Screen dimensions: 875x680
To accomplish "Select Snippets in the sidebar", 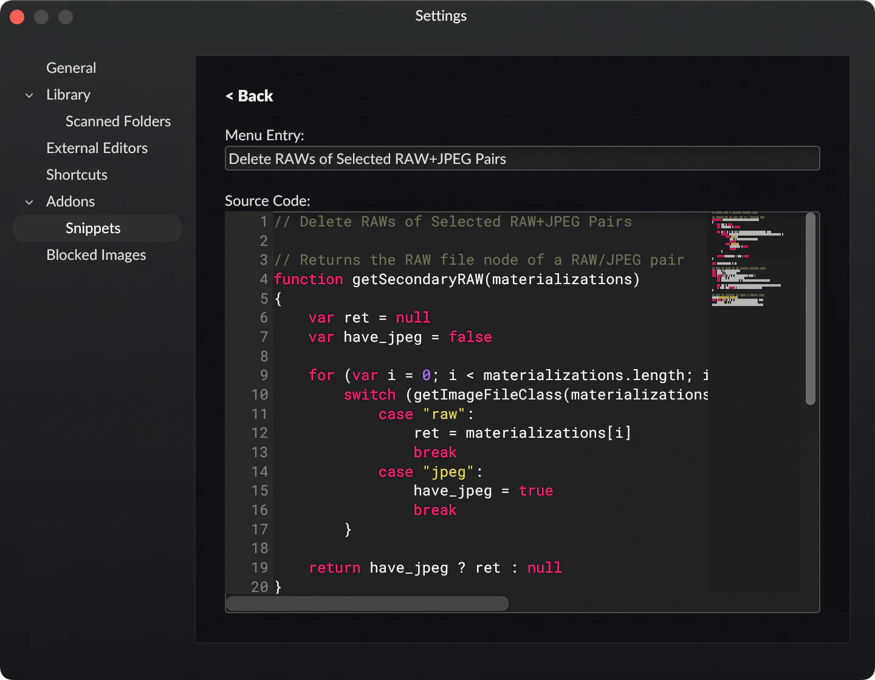I will tap(97, 228).
